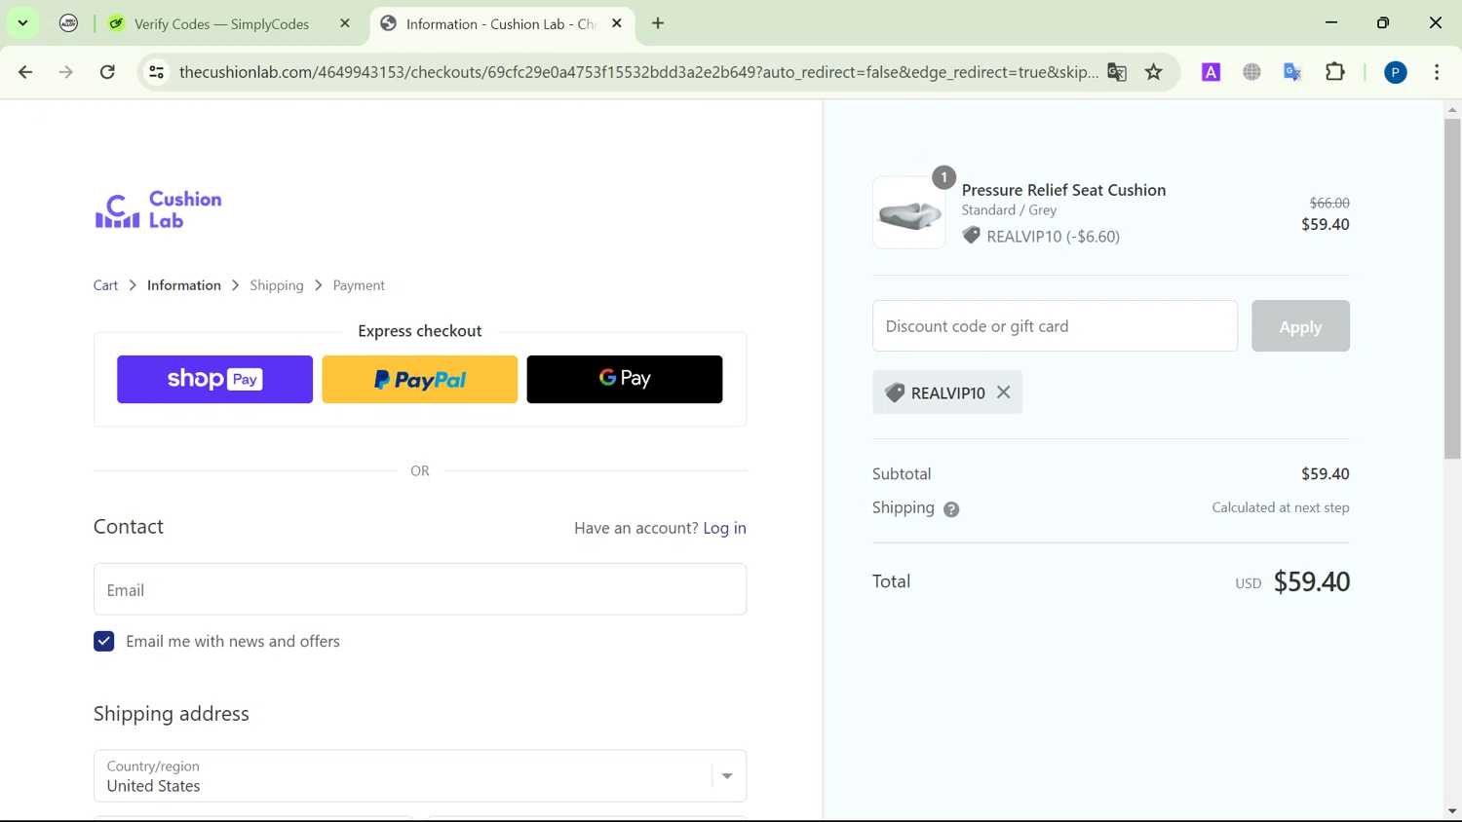Reload the current page
The width and height of the screenshot is (1462, 822).
pyautogui.click(x=107, y=72)
